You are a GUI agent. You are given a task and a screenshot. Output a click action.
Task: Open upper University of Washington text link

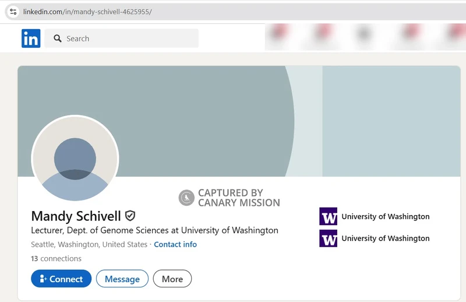pos(385,216)
